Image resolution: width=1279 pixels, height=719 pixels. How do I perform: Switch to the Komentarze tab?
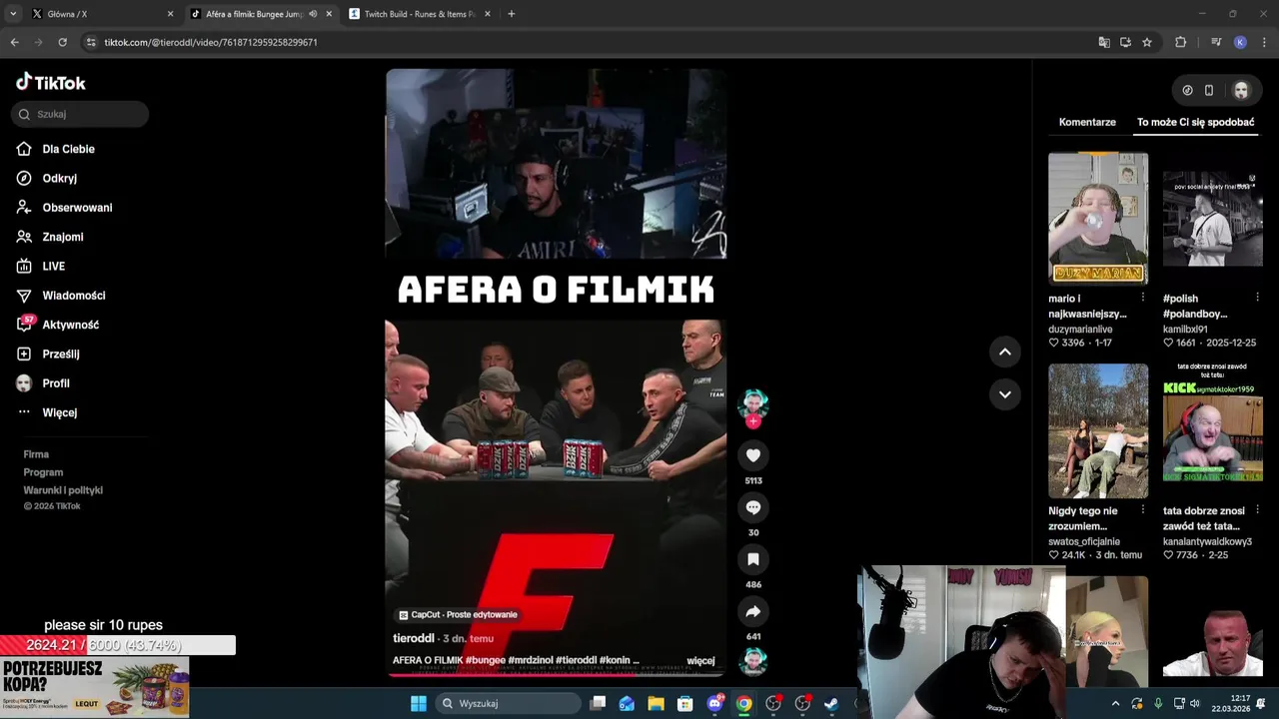coord(1087,122)
